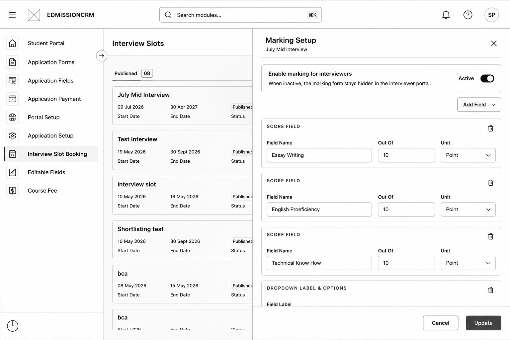Click the Portal Setup globe icon
This screenshot has width=510, height=340.
13,117
